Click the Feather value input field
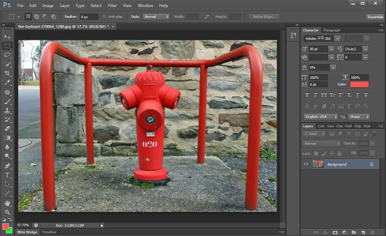 point(89,17)
